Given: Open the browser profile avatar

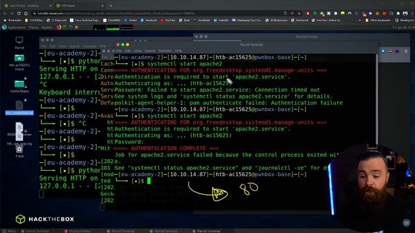Looking at the screenshot, I should (405, 13).
